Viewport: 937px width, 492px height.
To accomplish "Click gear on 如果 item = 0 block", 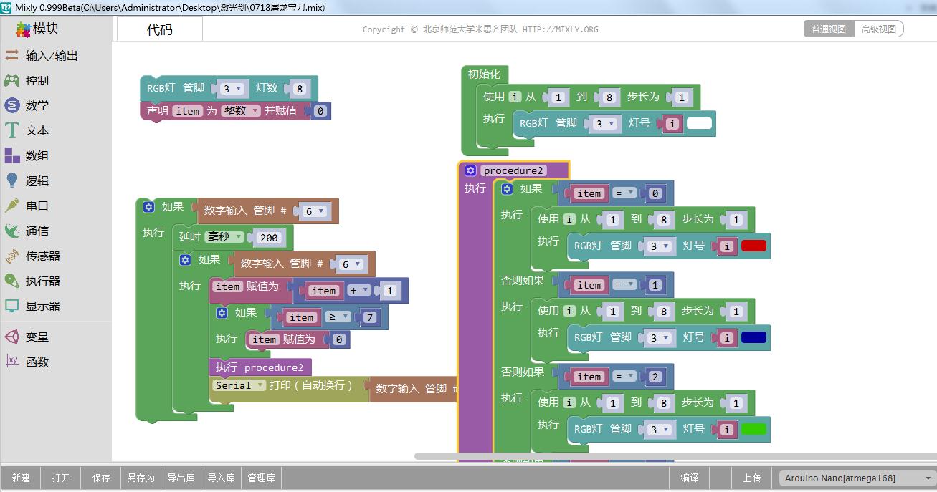I will [508, 189].
